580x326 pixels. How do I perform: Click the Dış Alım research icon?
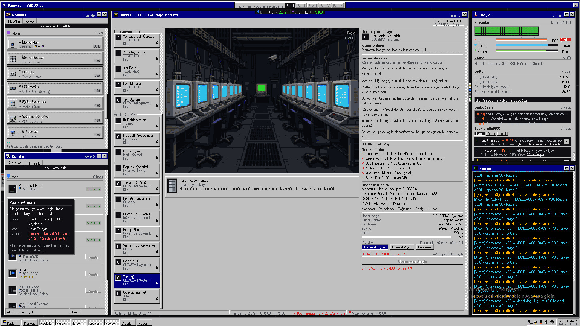(x=13, y=273)
